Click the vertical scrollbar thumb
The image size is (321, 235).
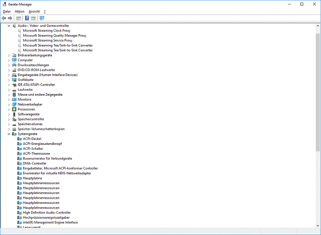click(x=318, y=93)
